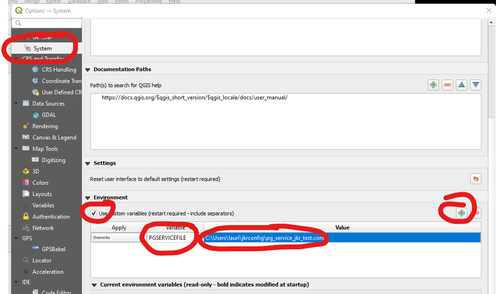Select the PGSERVICEFILE variable cell
Viewport: 496px width, 294px height.
click(175, 237)
